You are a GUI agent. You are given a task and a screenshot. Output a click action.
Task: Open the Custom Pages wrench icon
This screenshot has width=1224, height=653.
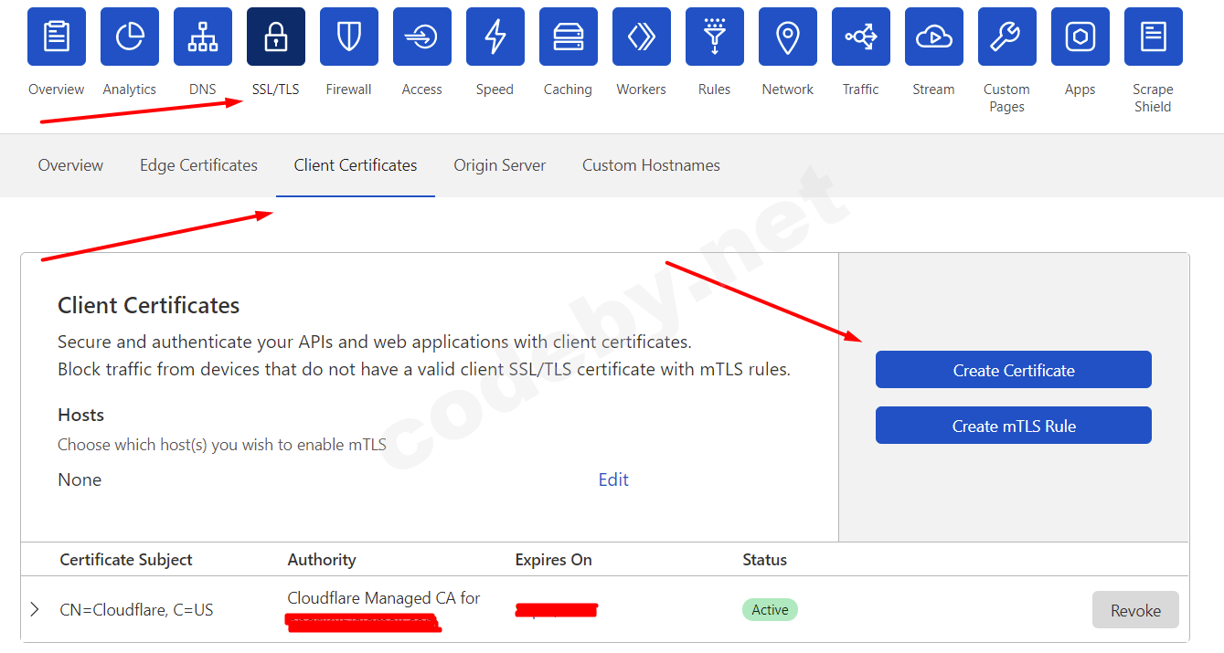coord(1007,37)
